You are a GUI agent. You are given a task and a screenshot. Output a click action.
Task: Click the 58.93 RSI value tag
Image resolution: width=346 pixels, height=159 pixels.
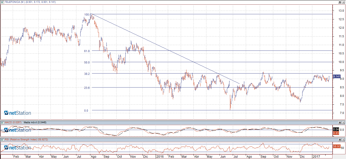tap(336, 146)
